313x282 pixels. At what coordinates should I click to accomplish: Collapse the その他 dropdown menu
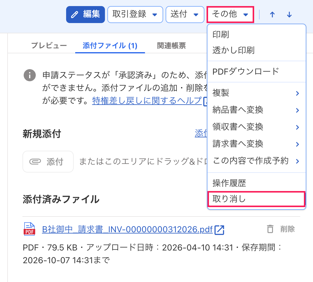(231, 15)
